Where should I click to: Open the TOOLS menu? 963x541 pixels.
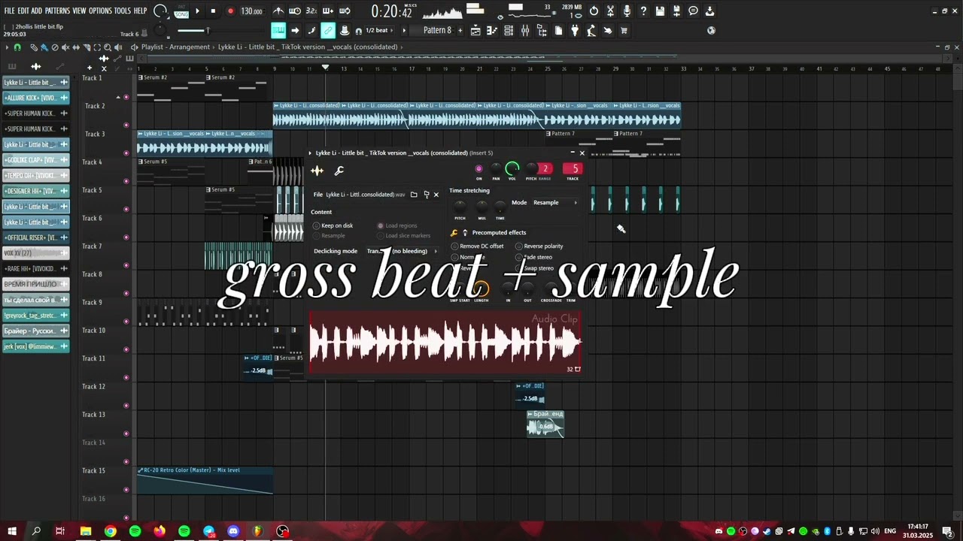[123, 11]
